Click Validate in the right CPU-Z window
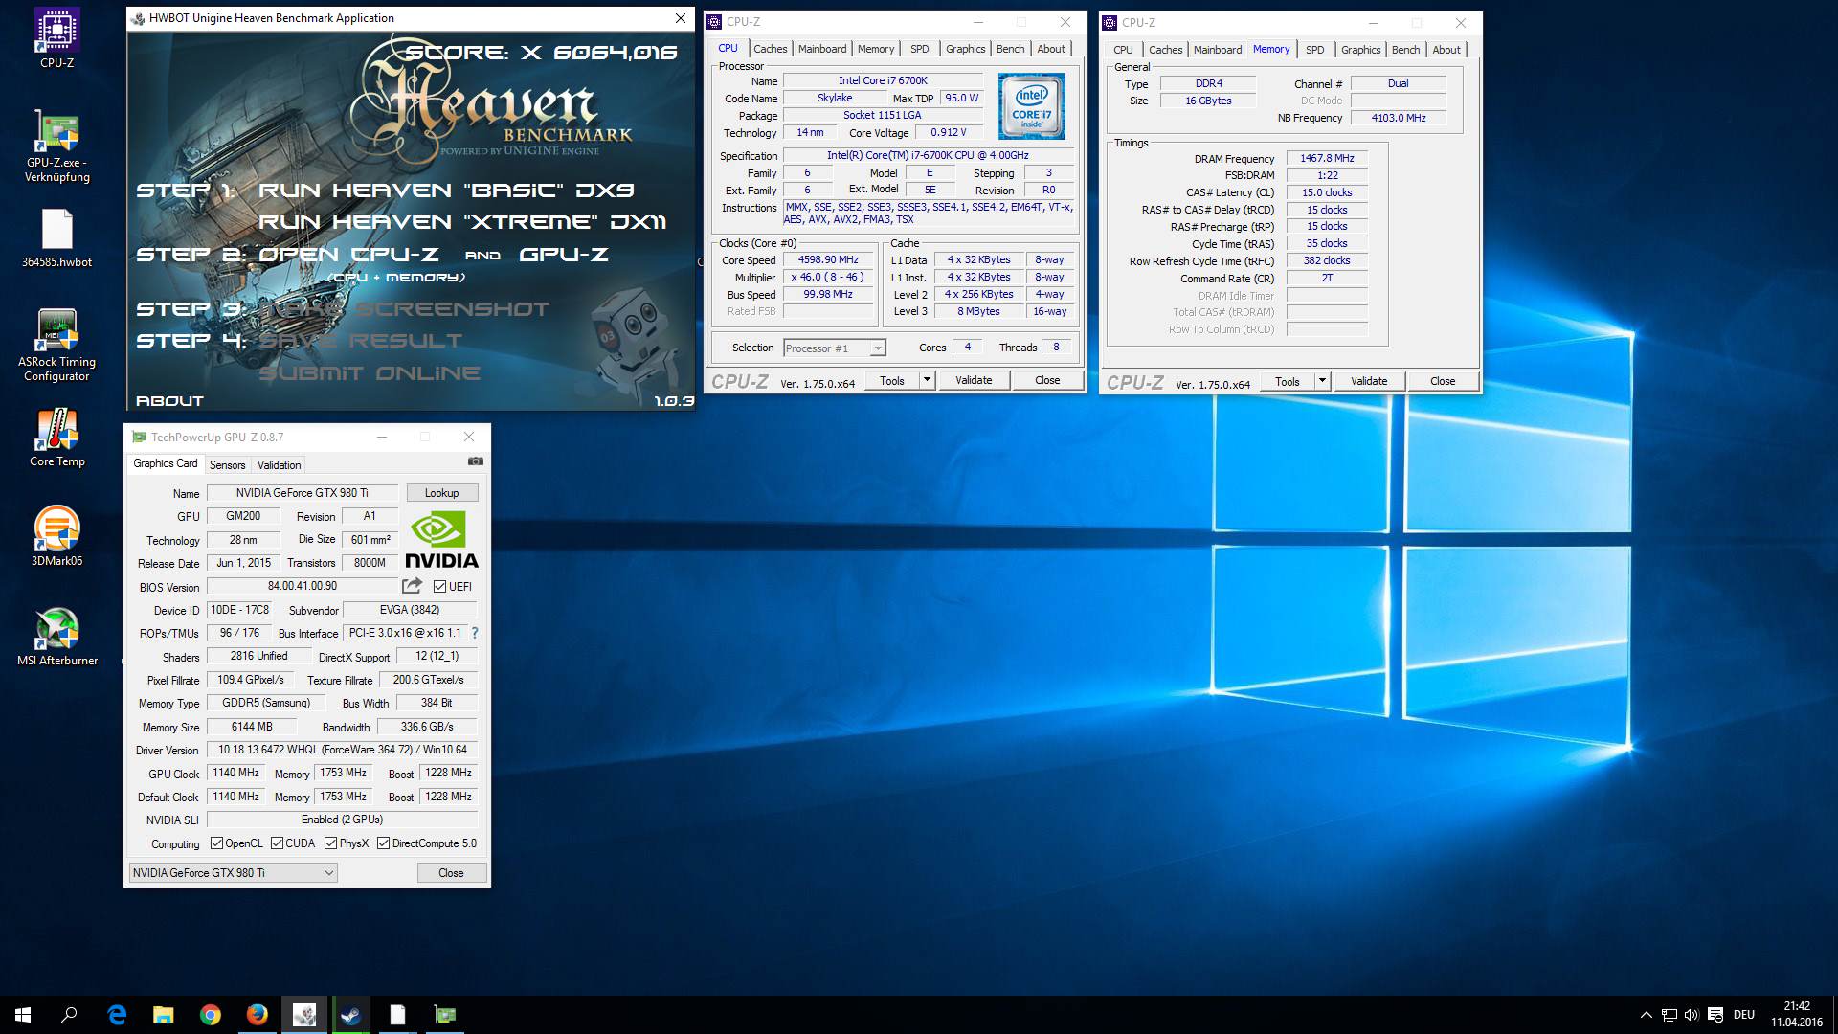The image size is (1838, 1034). (x=1369, y=381)
